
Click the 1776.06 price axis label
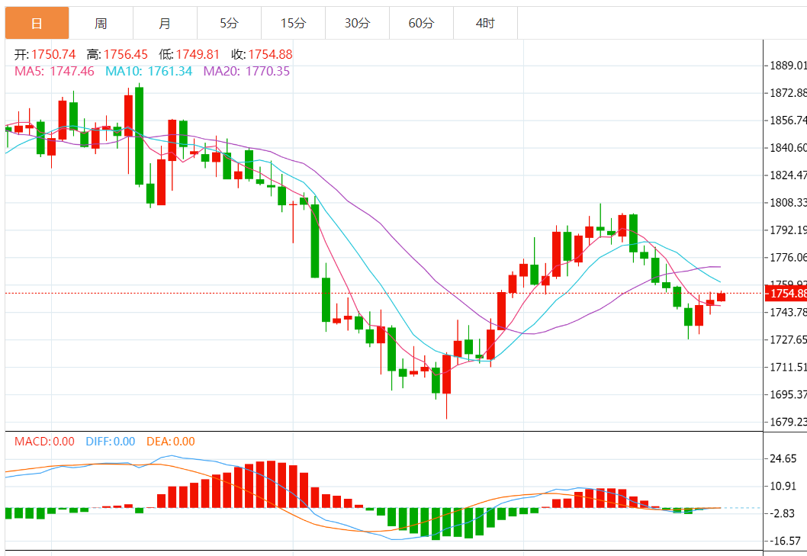787,258
